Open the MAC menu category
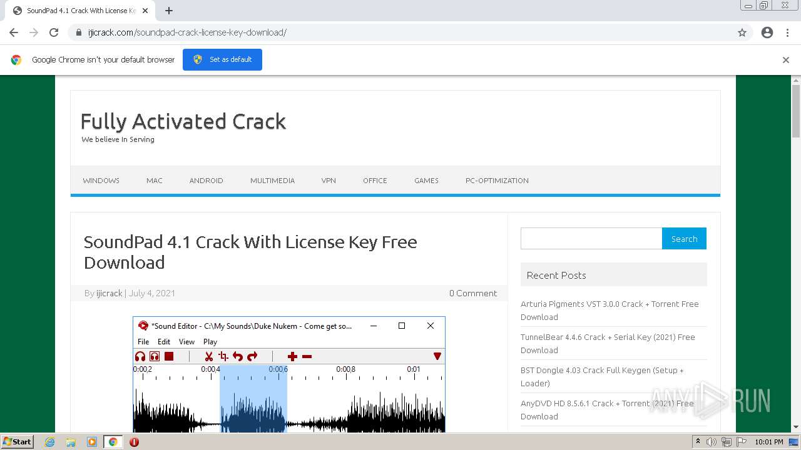 coord(154,181)
